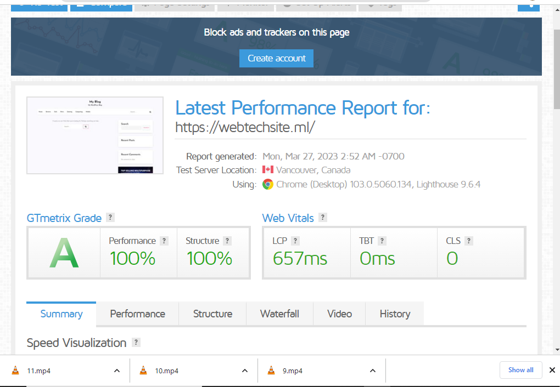Open the Waterfall tab
Image resolution: width=560 pixels, height=387 pixels.
279,314
